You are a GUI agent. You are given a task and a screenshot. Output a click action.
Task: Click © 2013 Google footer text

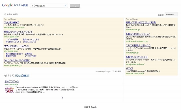pos(90,107)
